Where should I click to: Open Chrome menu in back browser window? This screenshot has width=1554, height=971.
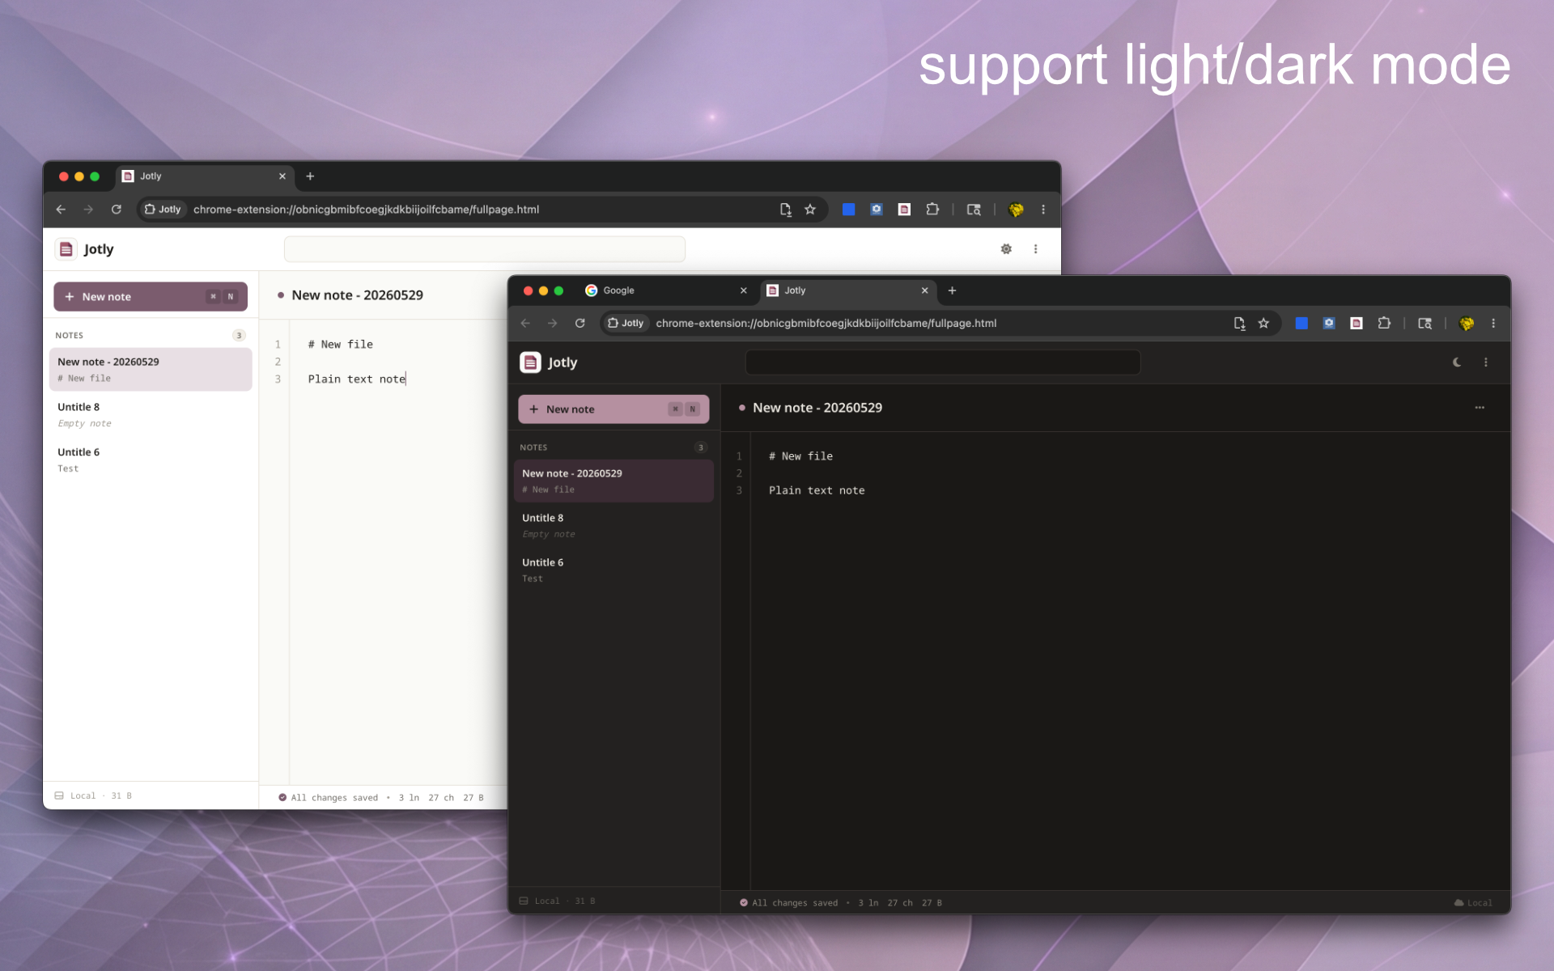(x=1043, y=210)
